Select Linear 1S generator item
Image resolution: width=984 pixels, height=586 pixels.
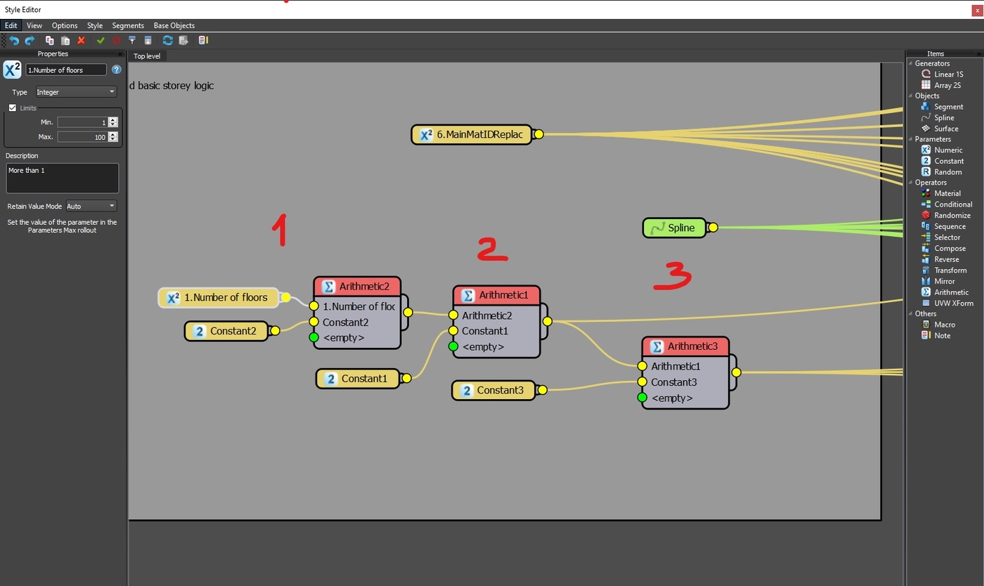pos(942,74)
